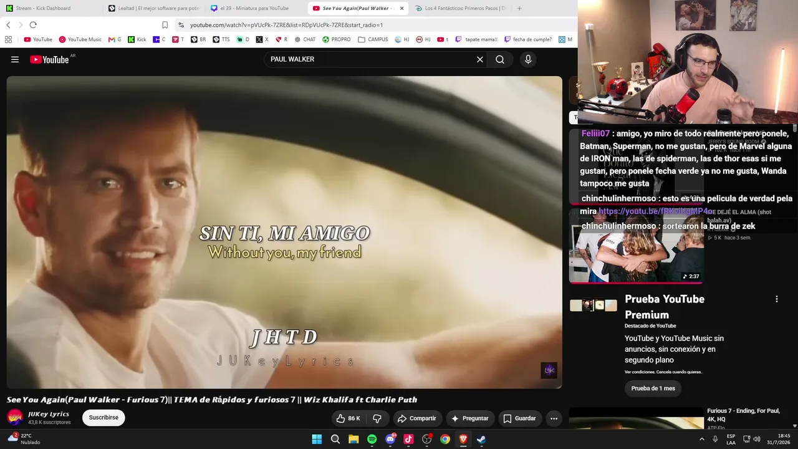Image resolution: width=798 pixels, height=449 pixels.
Task: Open the Windows Start menu
Action: [x=317, y=439]
